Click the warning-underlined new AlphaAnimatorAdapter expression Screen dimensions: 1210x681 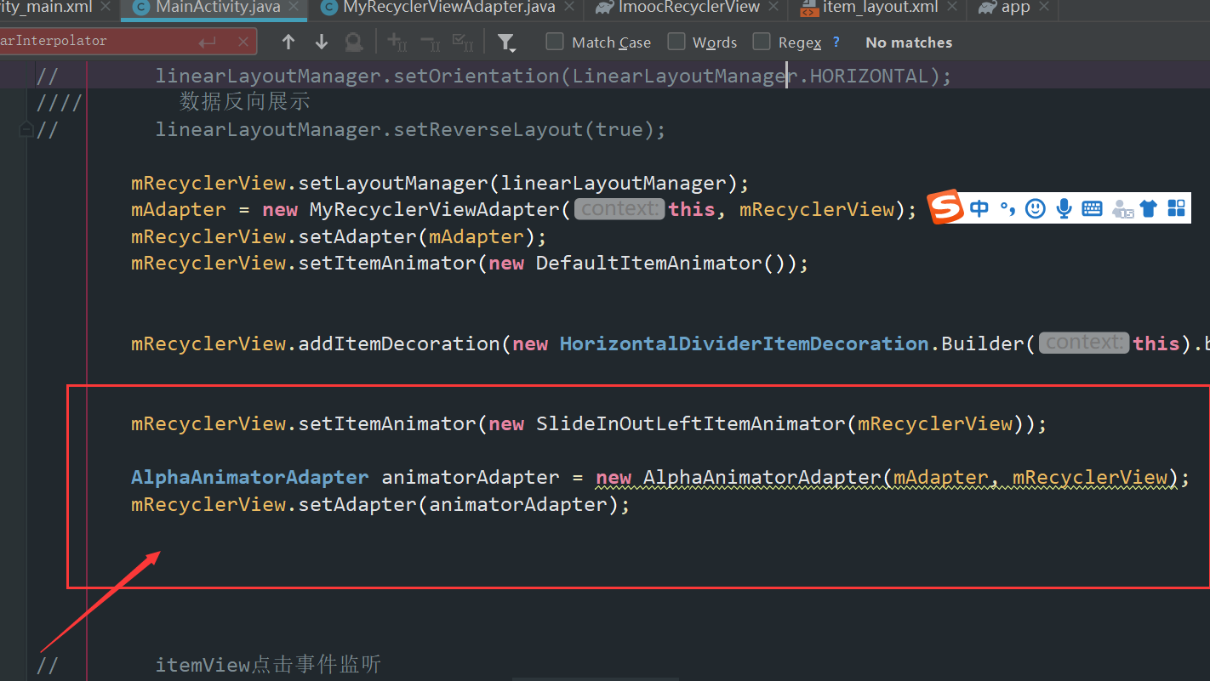pyautogui.click(x=888, y=478)
